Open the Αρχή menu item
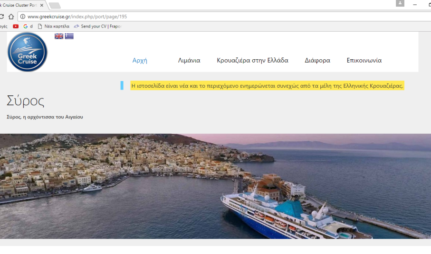This screenshot has width=431, height=254. point(140,61)
